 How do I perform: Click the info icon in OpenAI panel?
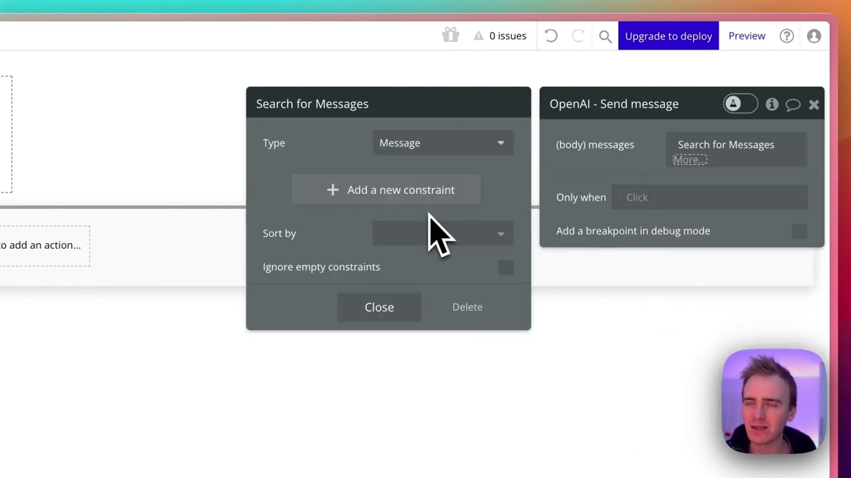click(772, 104)
